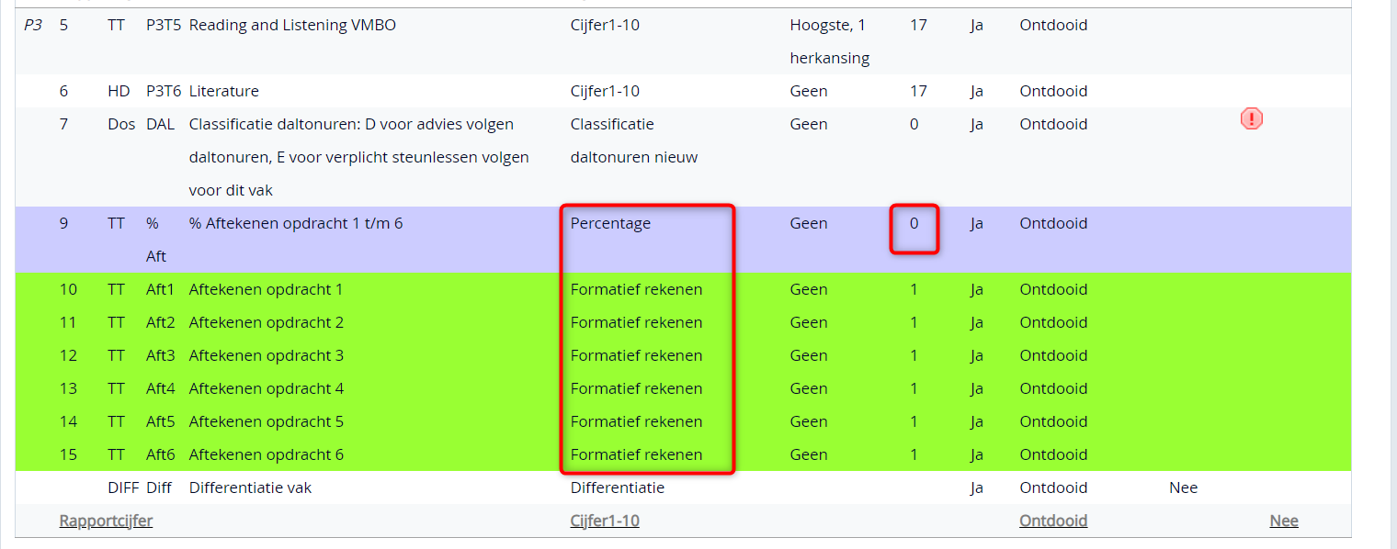Click the highlighted weight 0 of row 9

point(914,223)
